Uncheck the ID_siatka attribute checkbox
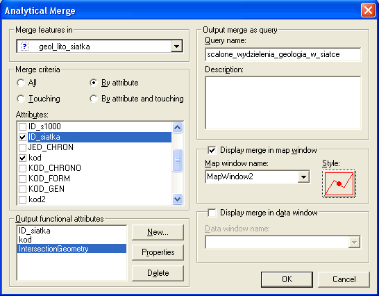The height and width of the screenshot is (296, 379). [22, 137]
